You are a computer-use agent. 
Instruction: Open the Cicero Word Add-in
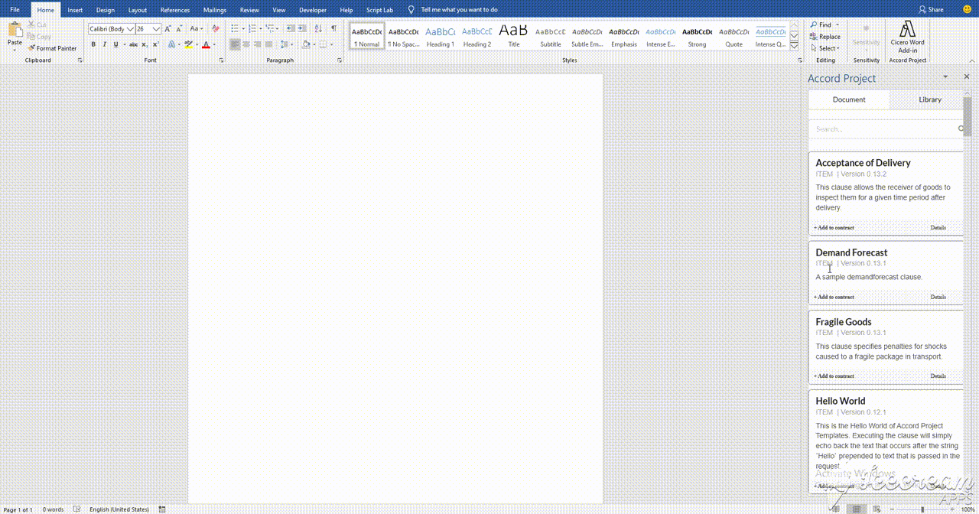click(907, 37)
